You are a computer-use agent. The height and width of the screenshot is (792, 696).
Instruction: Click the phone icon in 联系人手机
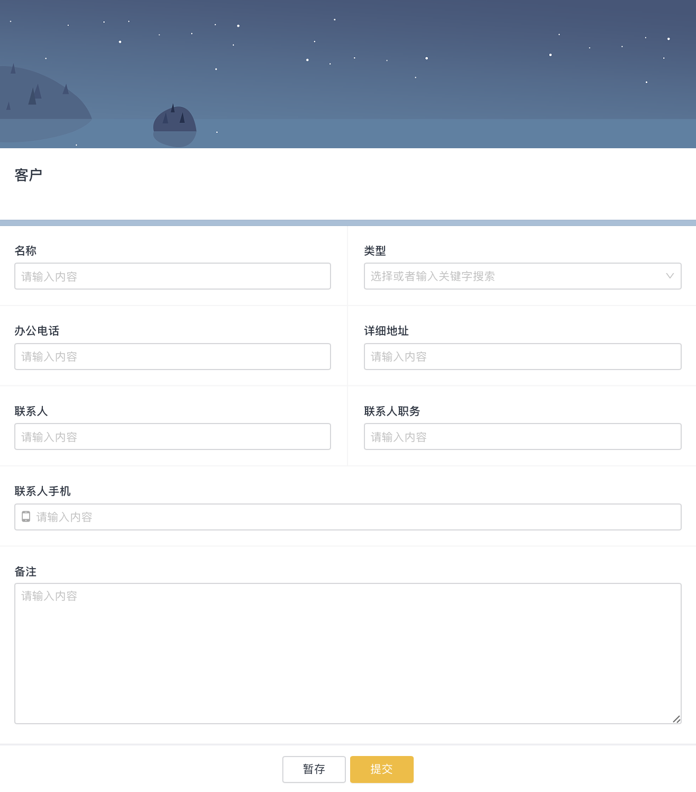(26, 517)
